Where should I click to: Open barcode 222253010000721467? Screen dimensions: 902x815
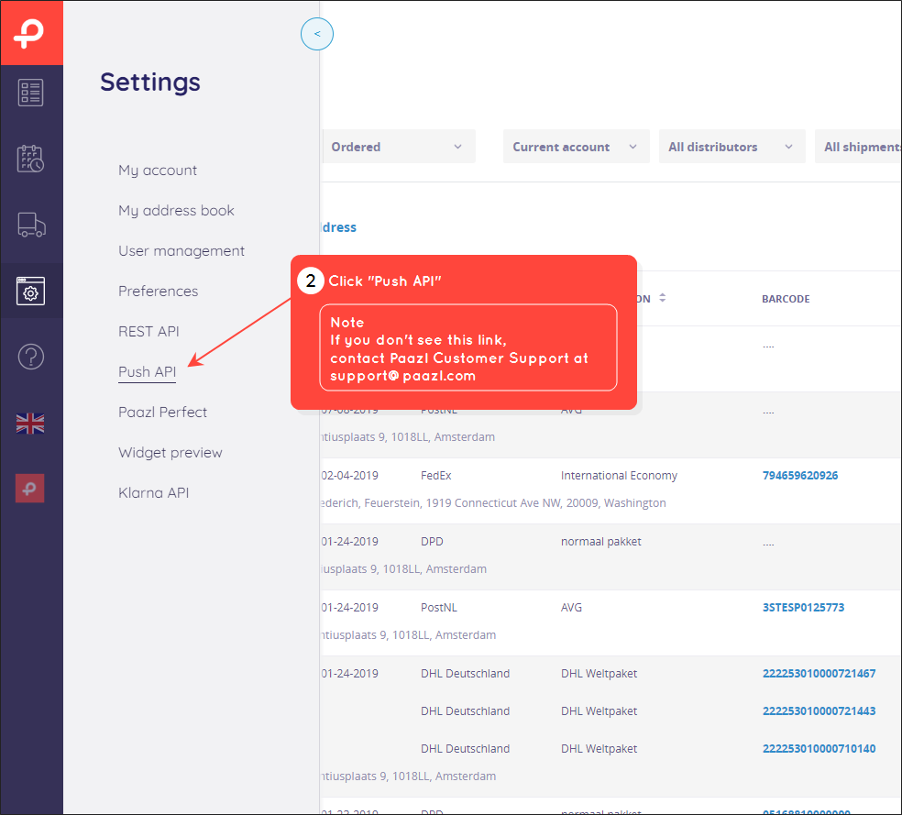(819, 674)
